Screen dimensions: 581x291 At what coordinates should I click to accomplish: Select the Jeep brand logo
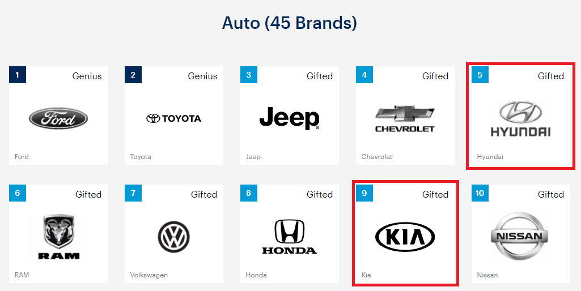290,118
